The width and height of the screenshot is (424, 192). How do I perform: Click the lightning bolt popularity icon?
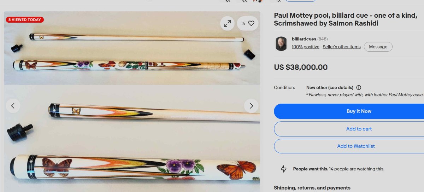(283, 169)
